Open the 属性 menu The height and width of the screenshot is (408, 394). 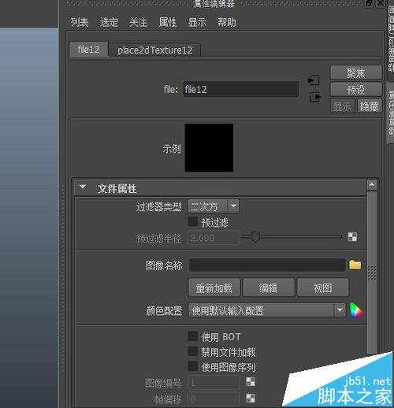[168, 22]
